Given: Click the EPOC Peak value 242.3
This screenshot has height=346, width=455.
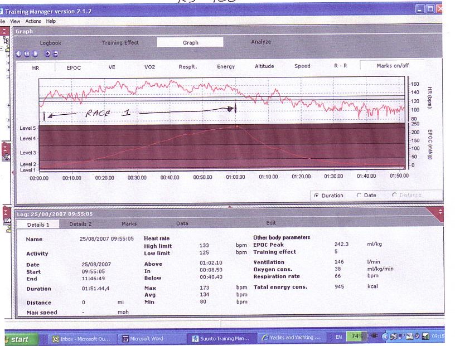Looking at the screenshot, I should (341, 244).
